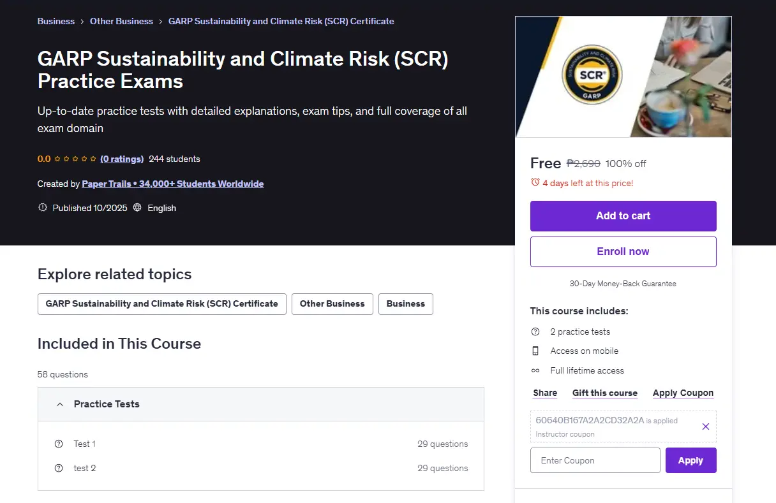Open the course preview image
The height and width of the screenshot is (503, 776).
(623, 77)
